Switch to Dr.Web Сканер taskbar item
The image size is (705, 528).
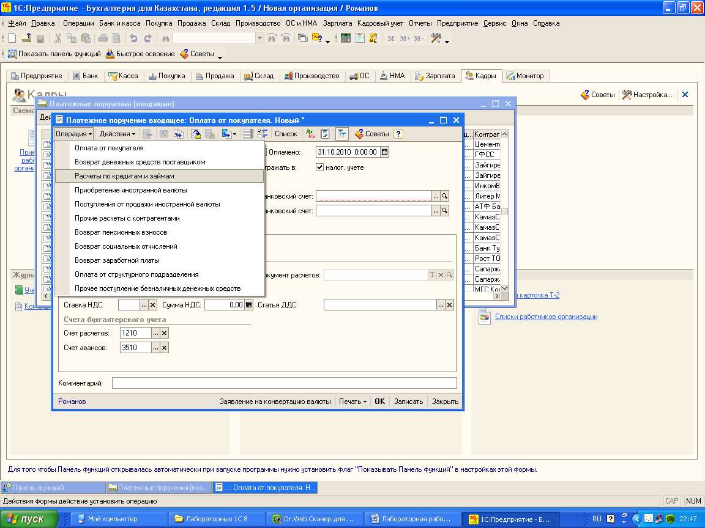click(313, 519)
